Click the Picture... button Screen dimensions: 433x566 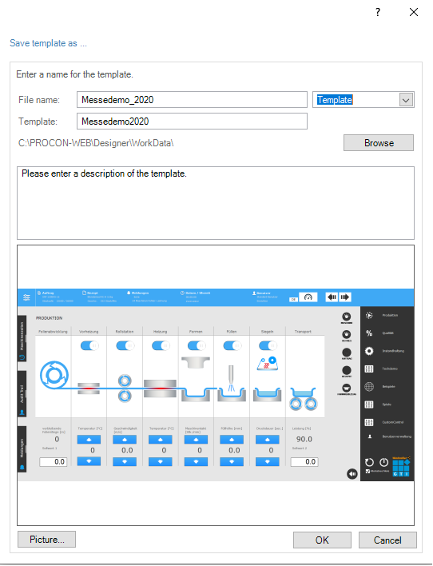click(x=46, y=540)
